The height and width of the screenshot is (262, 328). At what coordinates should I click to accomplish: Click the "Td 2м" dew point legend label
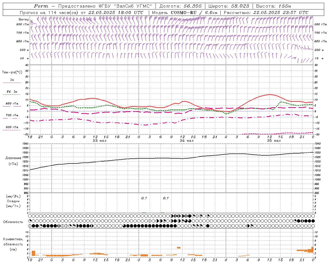pyautogui.click(x=12, y=92)
